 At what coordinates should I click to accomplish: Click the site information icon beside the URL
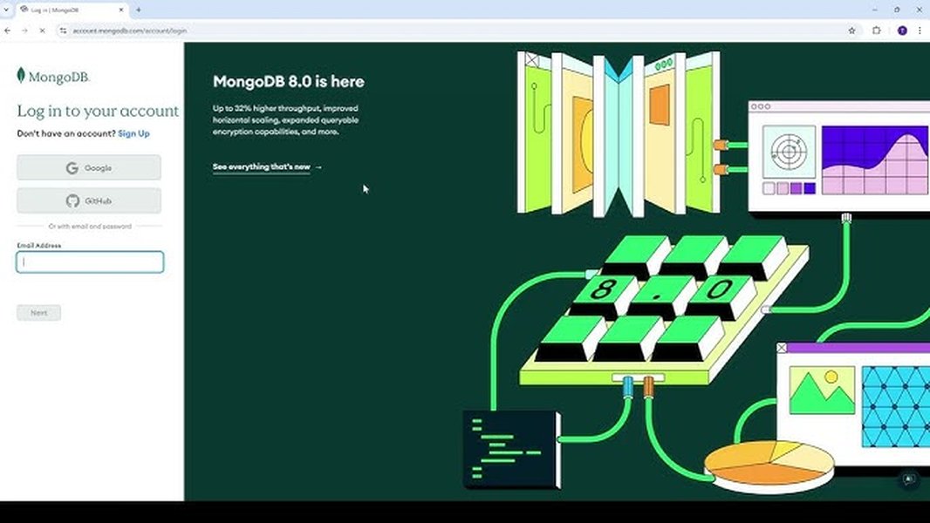62,30
